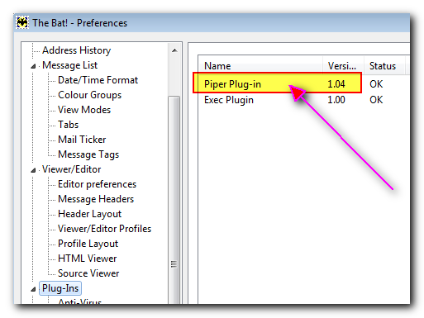Click version 1.04 of Piper Plug-in
424x318 pixels.
336,84
